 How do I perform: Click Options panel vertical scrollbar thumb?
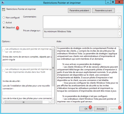coord(53,68)
